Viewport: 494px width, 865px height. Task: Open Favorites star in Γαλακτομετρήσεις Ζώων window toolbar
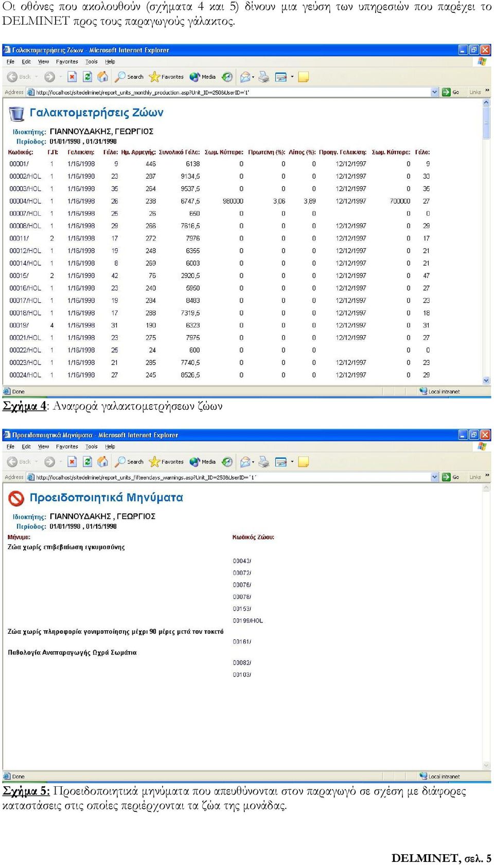166,77
